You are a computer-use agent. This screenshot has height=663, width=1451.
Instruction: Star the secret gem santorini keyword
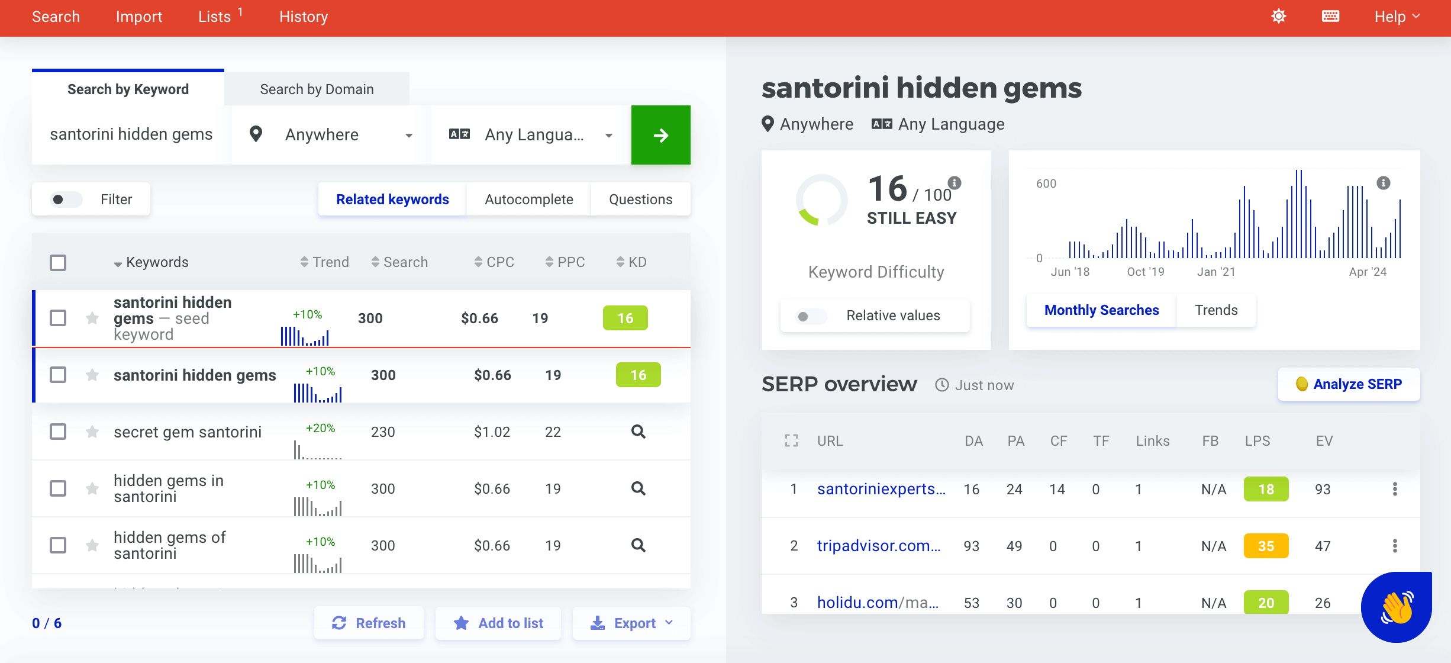[x=92, y=432]
